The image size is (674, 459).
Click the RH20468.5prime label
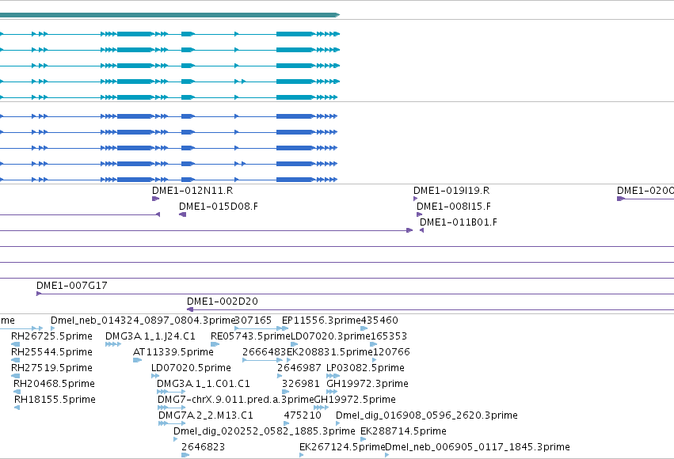[x=54, y=384]
